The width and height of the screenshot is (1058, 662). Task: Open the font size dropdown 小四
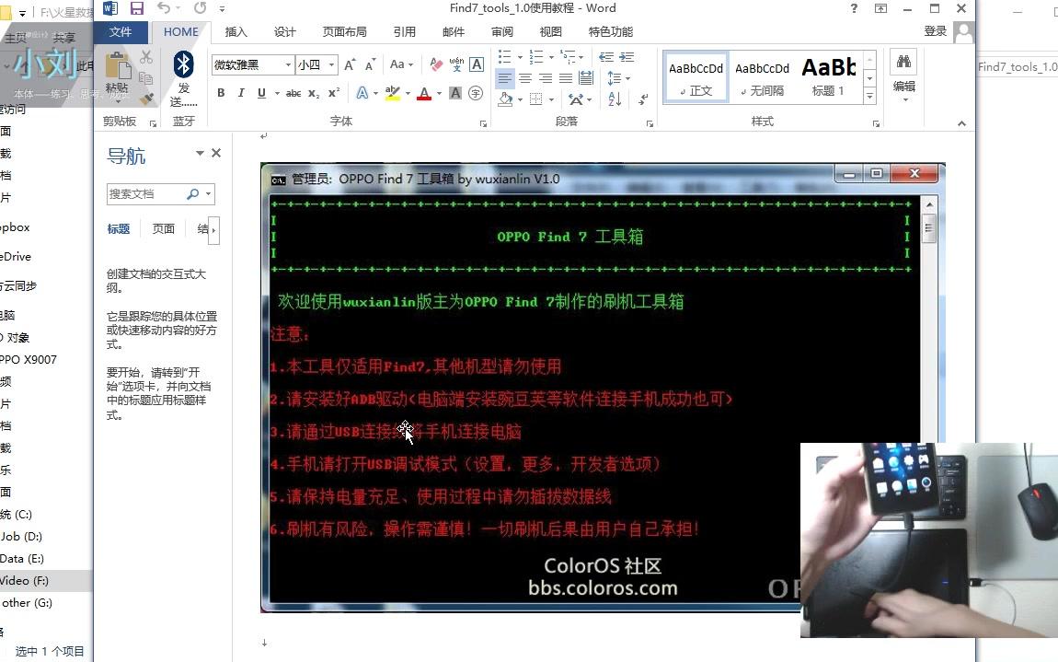(x=331, y=64)
